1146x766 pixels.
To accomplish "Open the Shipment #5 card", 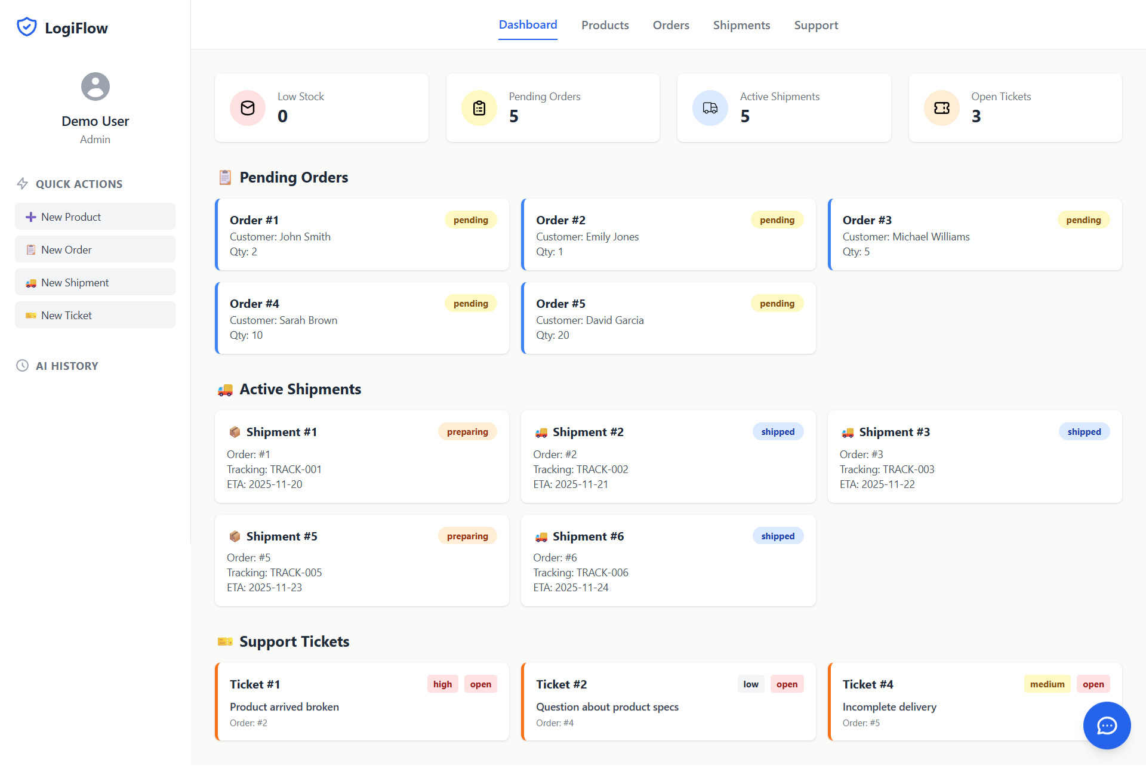I will [x=362, y=561].
